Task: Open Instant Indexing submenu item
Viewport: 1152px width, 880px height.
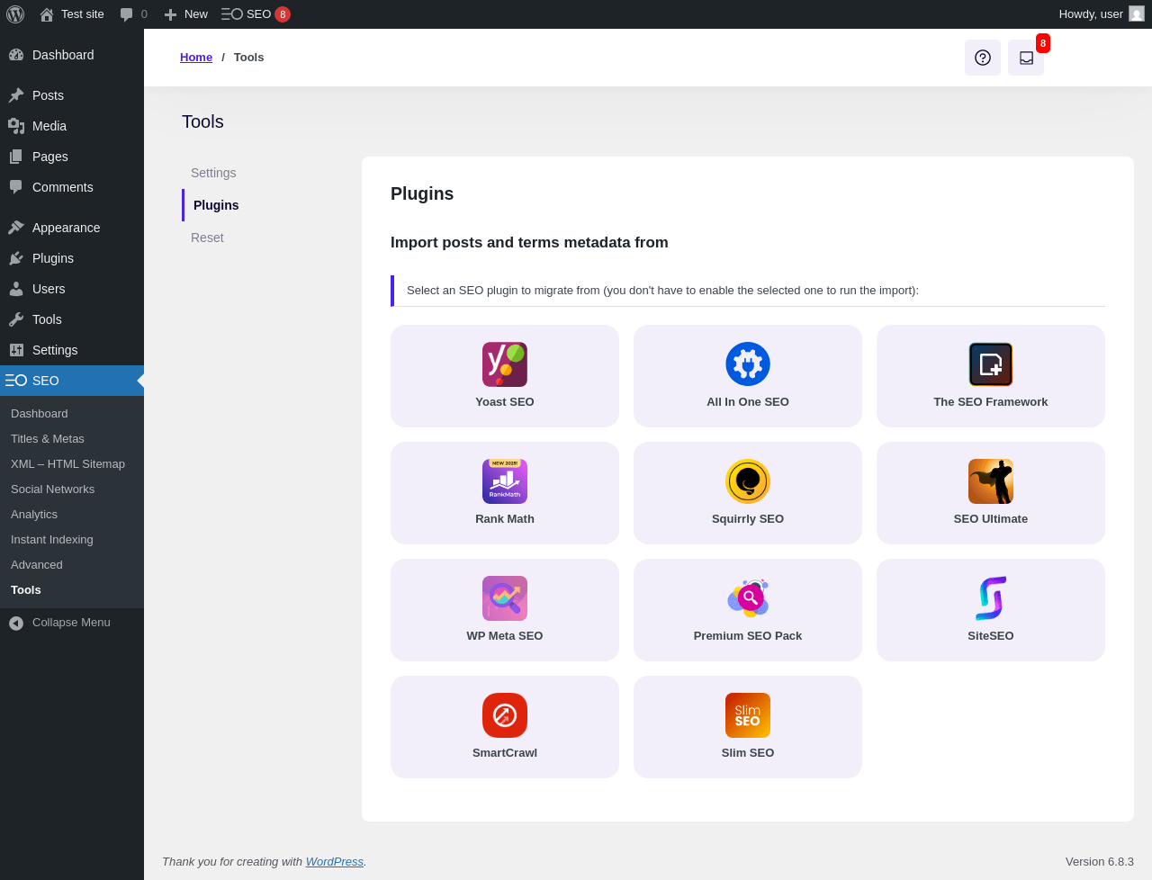Action: click(x=52, y=540)
